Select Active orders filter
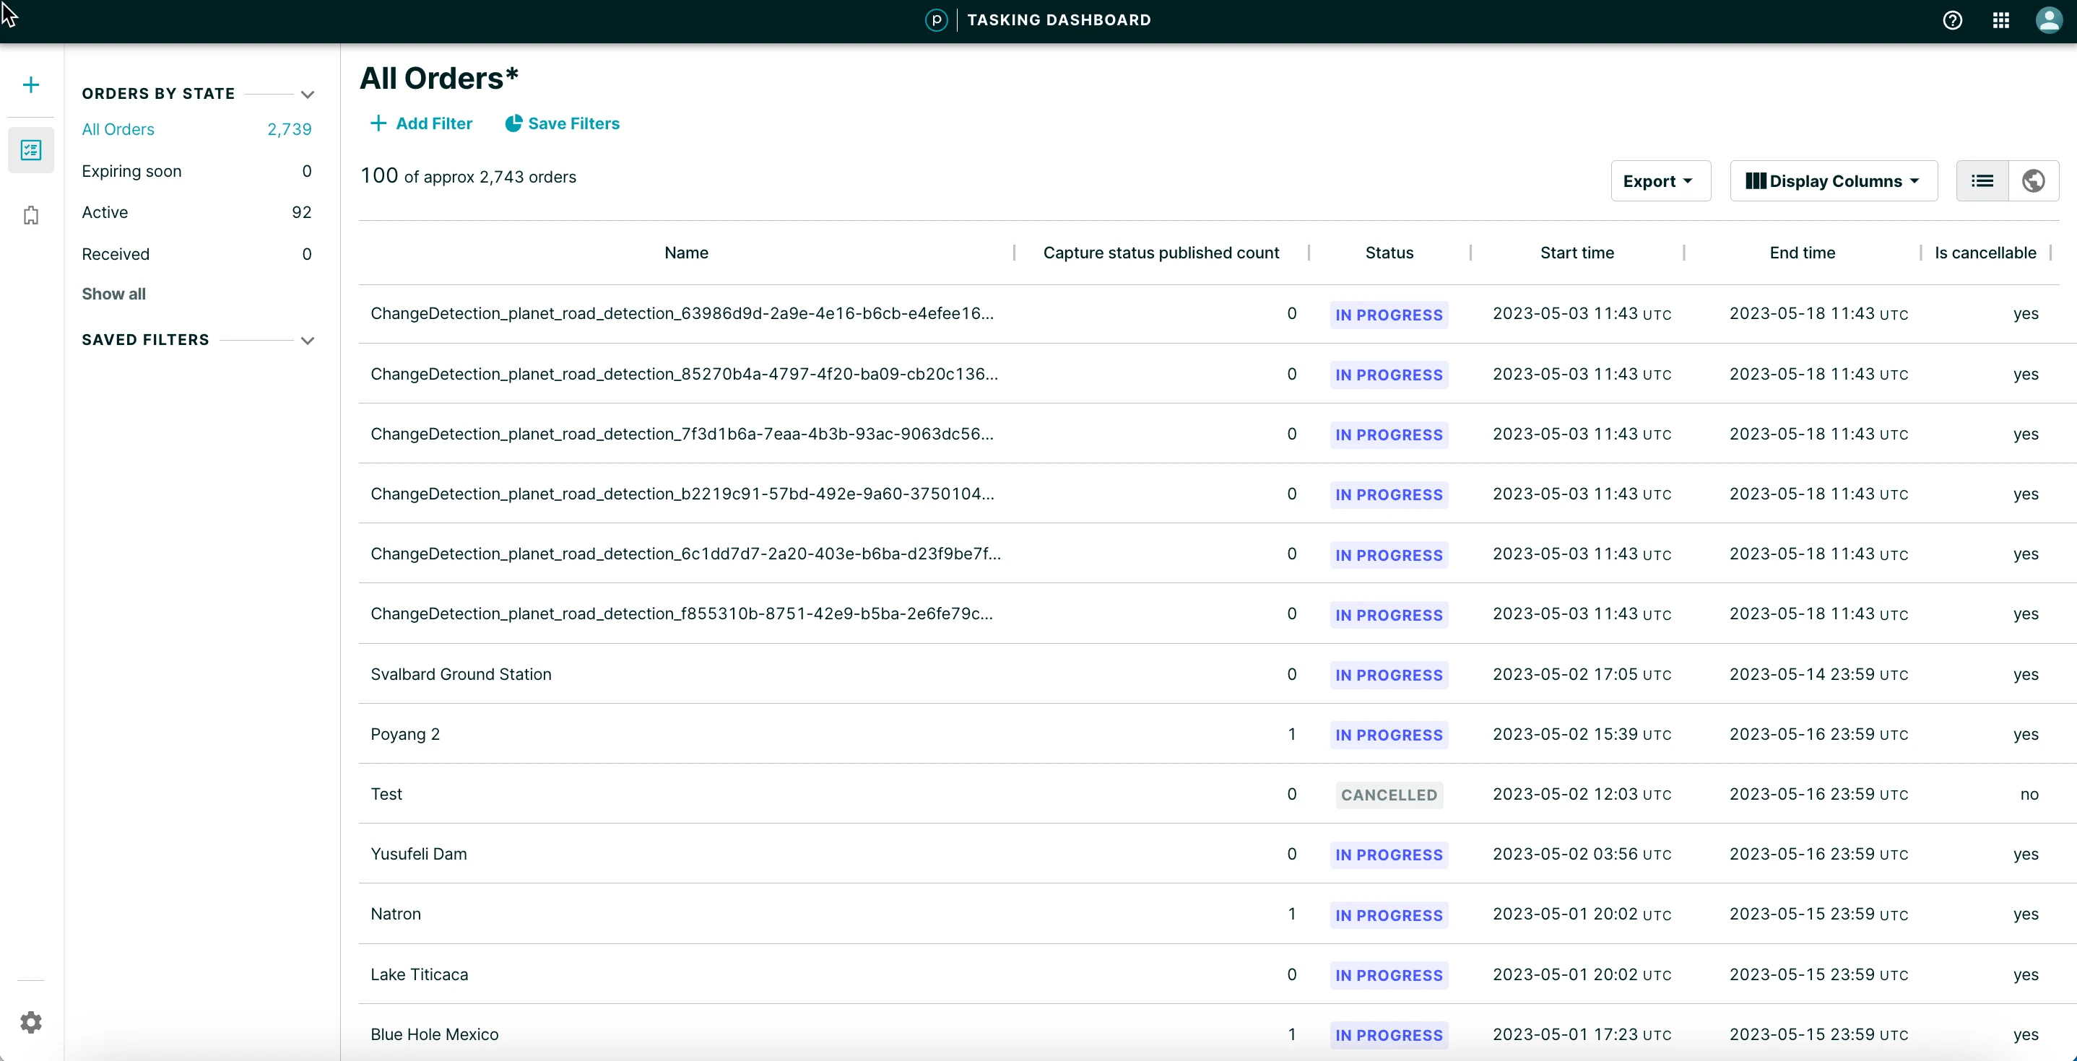The height and width of the screenshot is (1061, 2077). [x=196, y=212]
